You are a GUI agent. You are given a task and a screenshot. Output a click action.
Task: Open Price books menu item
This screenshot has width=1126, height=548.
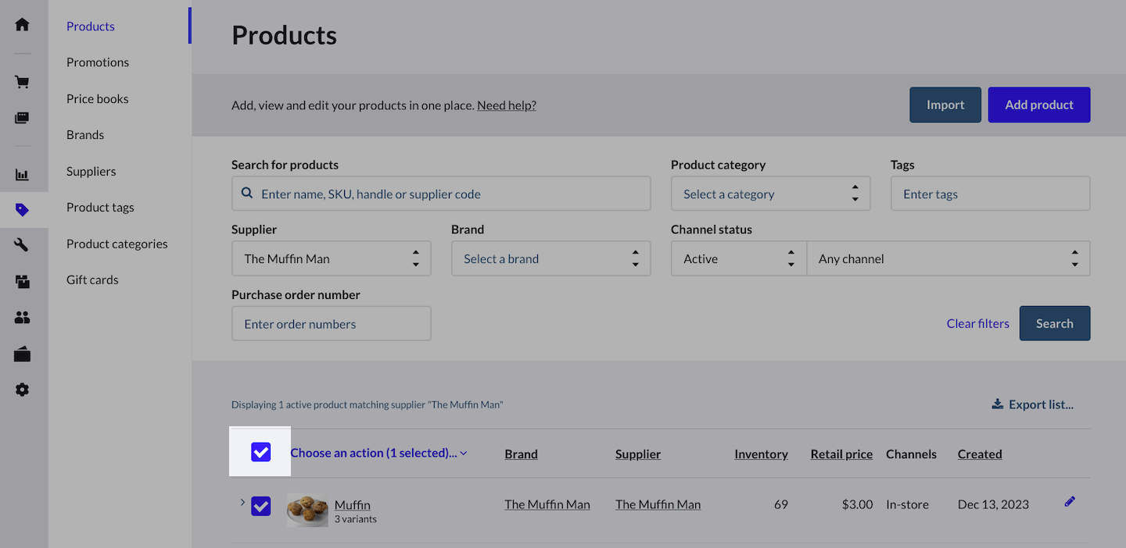[x=98, y=99]
